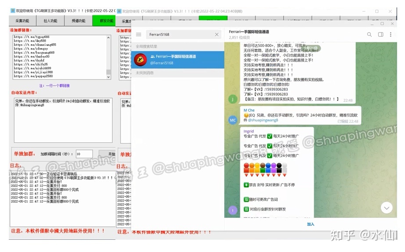Minimize the Telegram window
The width and height of the screenshot is (405, 252).
372,24
